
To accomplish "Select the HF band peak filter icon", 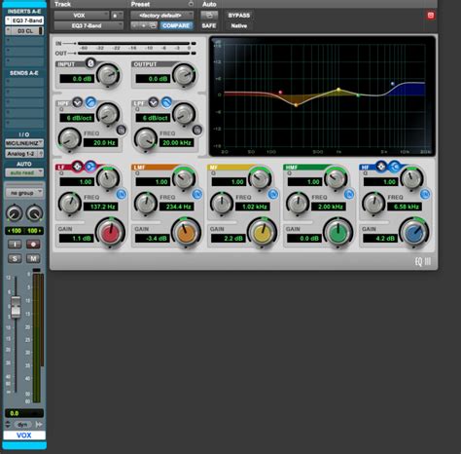I will coord(381,167).
